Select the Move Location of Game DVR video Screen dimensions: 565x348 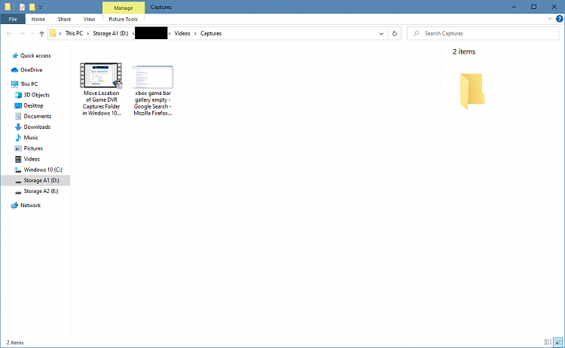(101, 75)
